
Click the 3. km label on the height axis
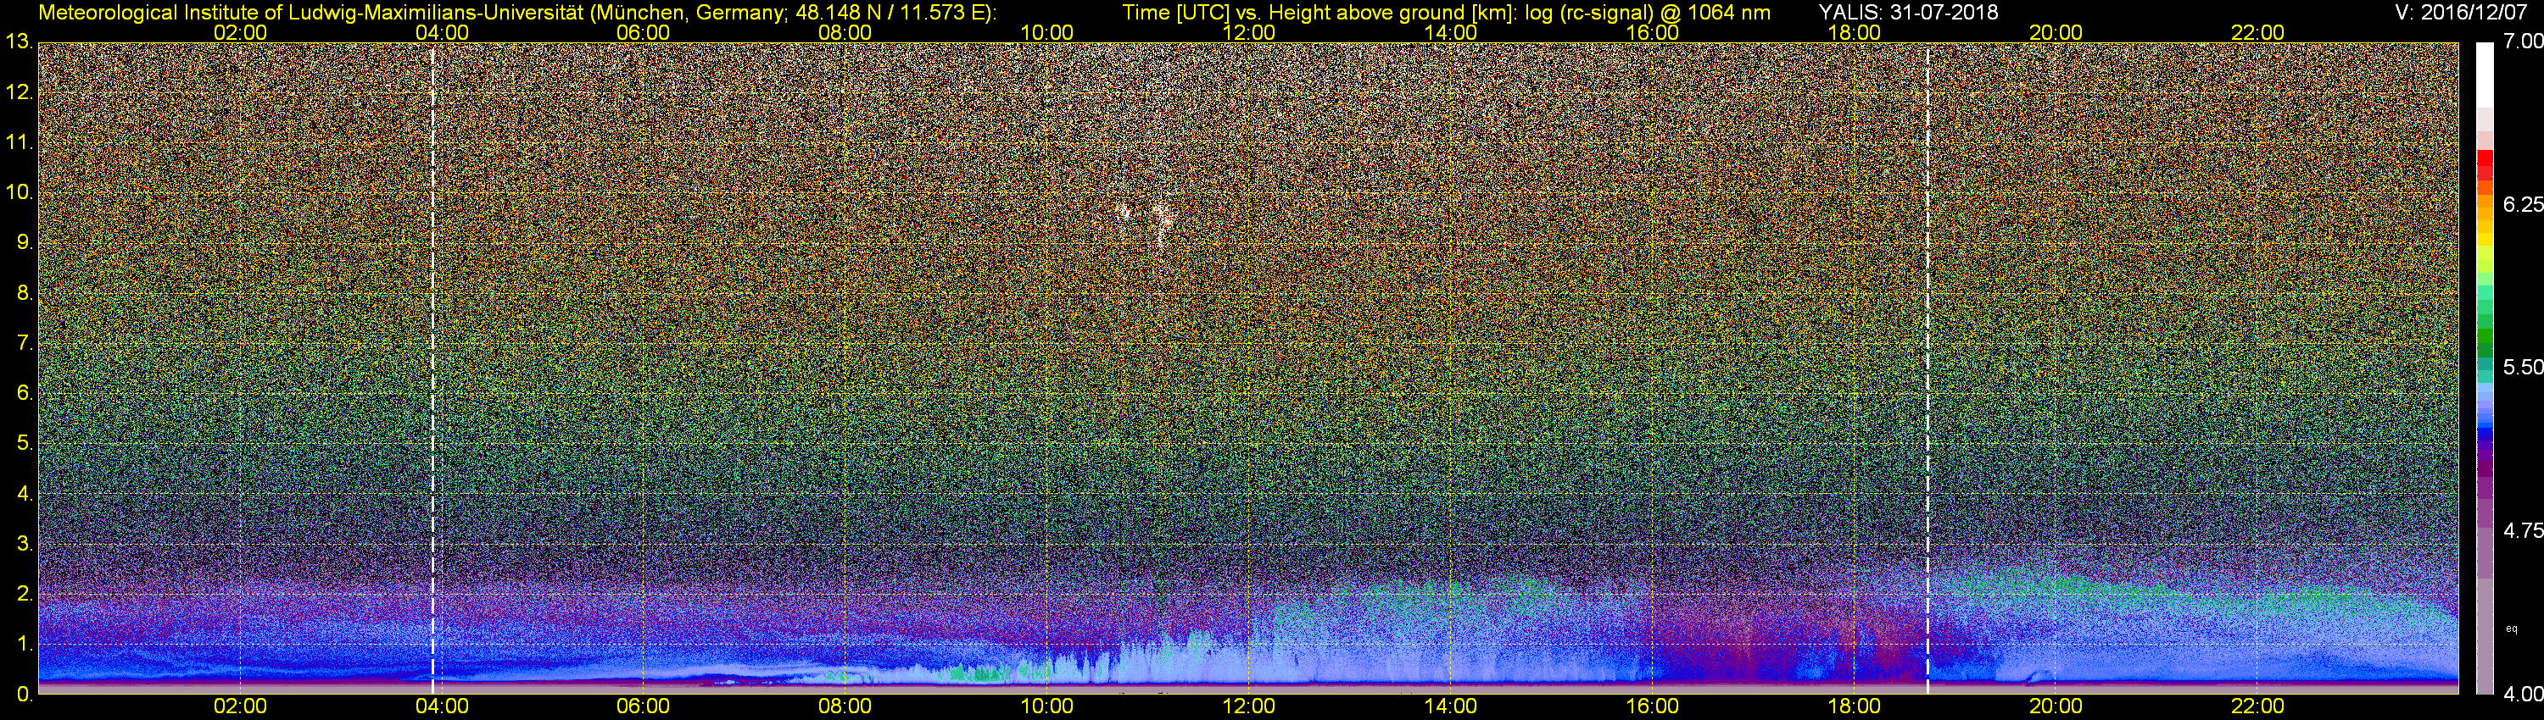[25, 544]
